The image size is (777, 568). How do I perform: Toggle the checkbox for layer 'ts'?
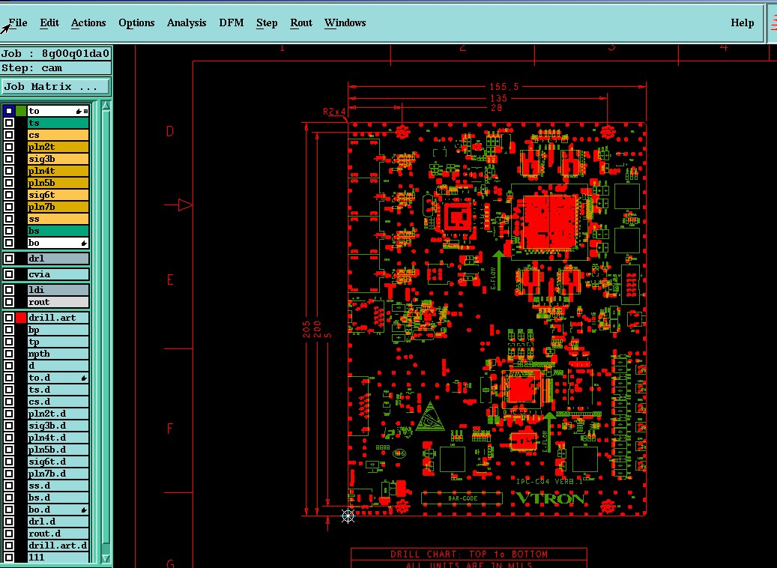click(x=9, y=123)
